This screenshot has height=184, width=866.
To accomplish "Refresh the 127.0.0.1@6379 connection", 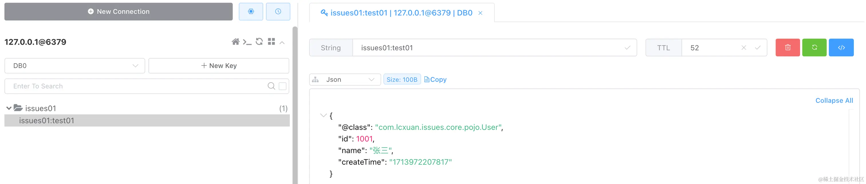I will [259, 41].
